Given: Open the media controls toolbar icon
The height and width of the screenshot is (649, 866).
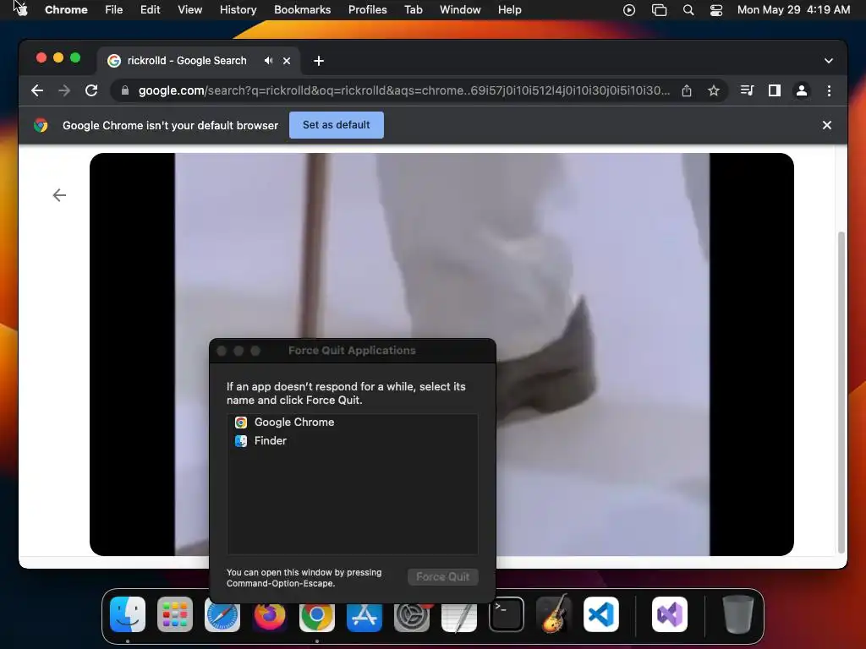Looking at the screenshot, I should 747,90.
